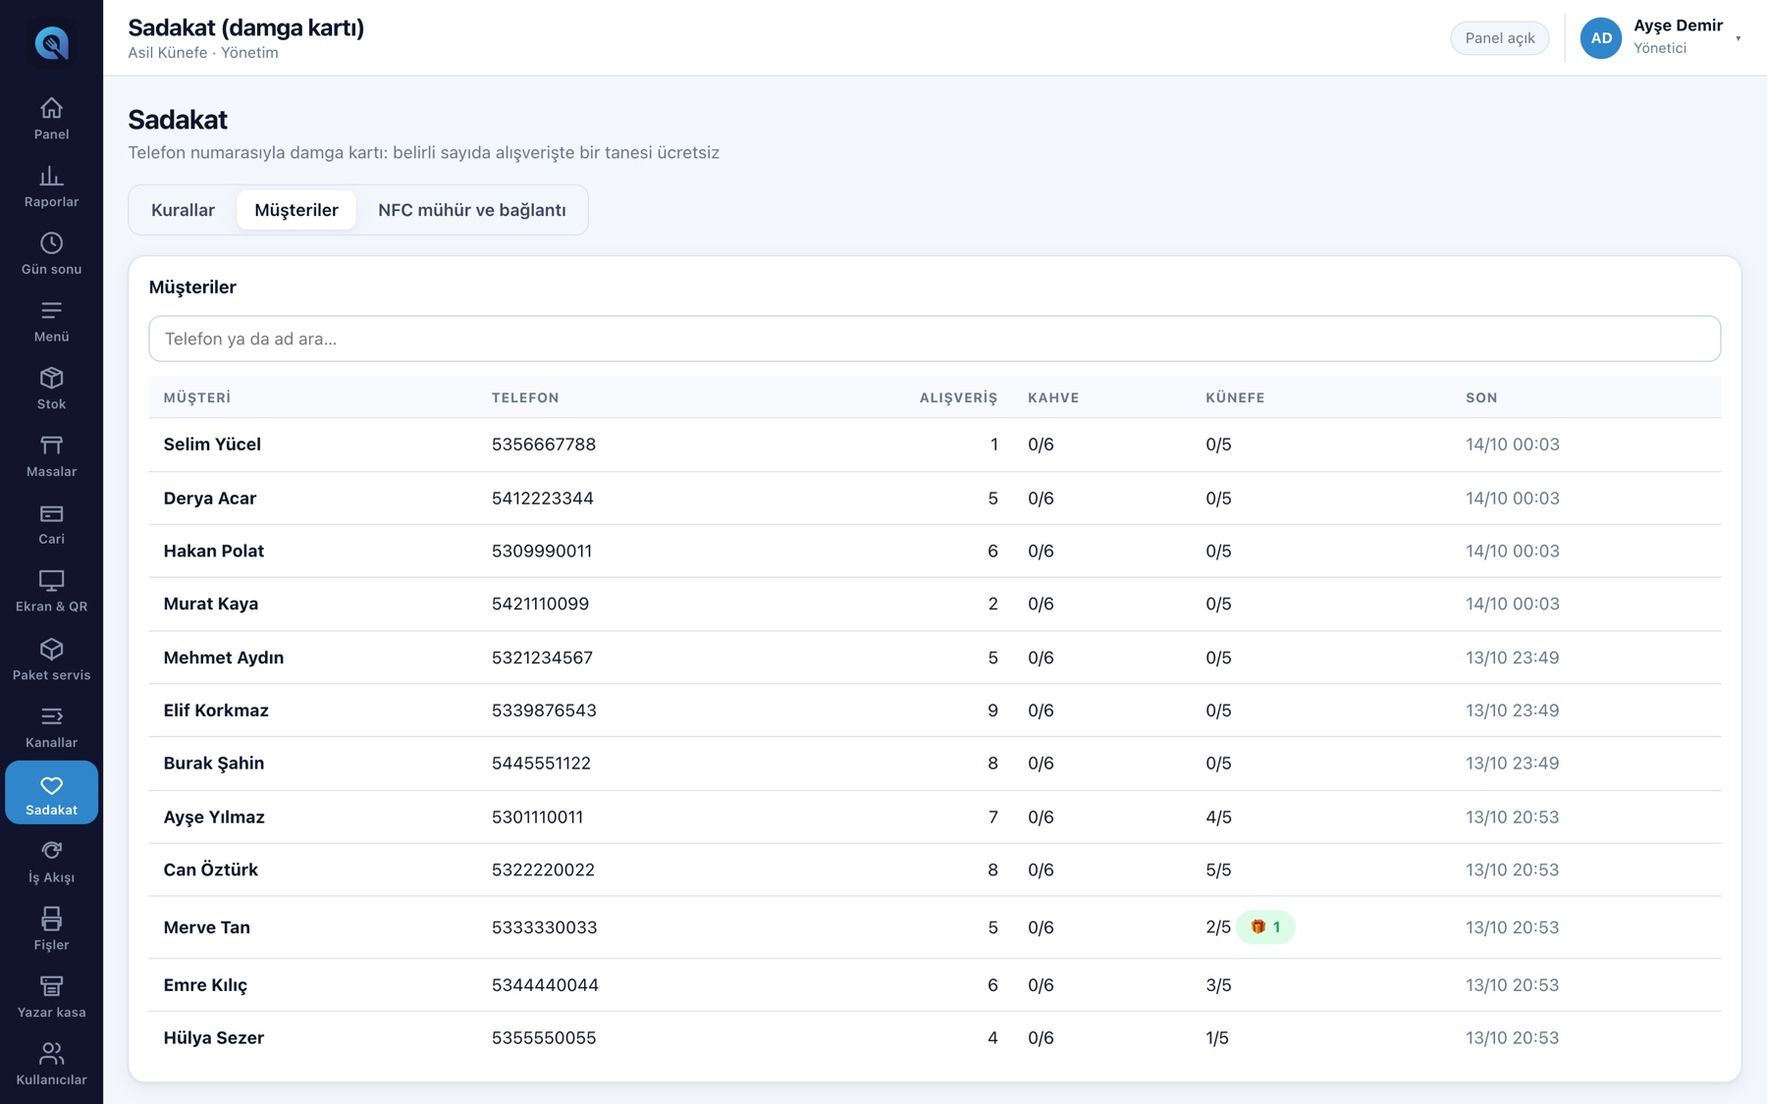Open Gün sonu clock icon
The image size is (1767, 1104).
pos(51,242)
